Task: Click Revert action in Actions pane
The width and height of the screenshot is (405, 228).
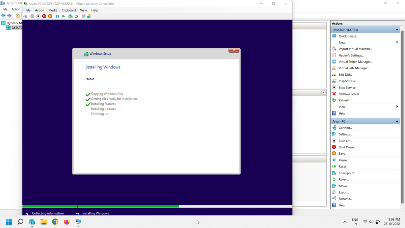Action: (344, 179)
